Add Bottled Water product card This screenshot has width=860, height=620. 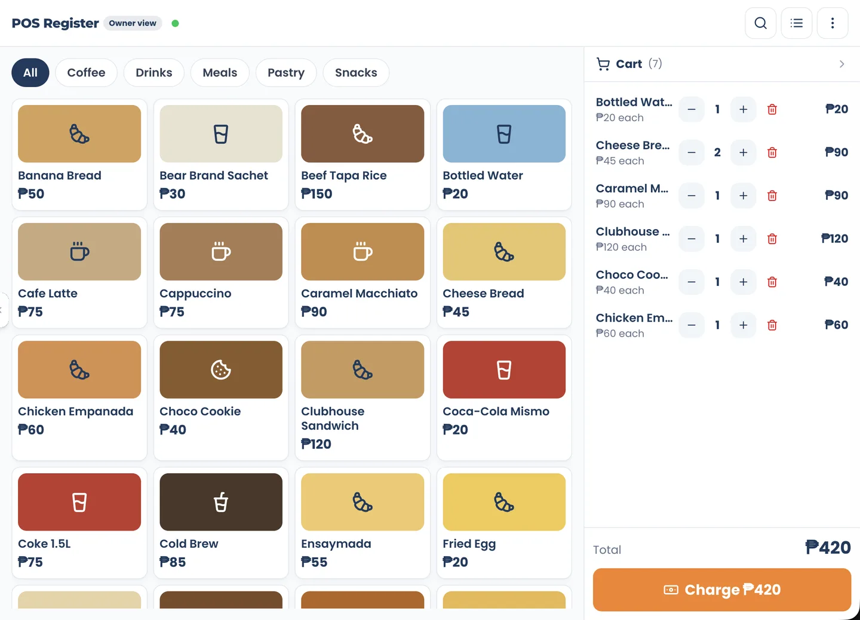(504, 155)
